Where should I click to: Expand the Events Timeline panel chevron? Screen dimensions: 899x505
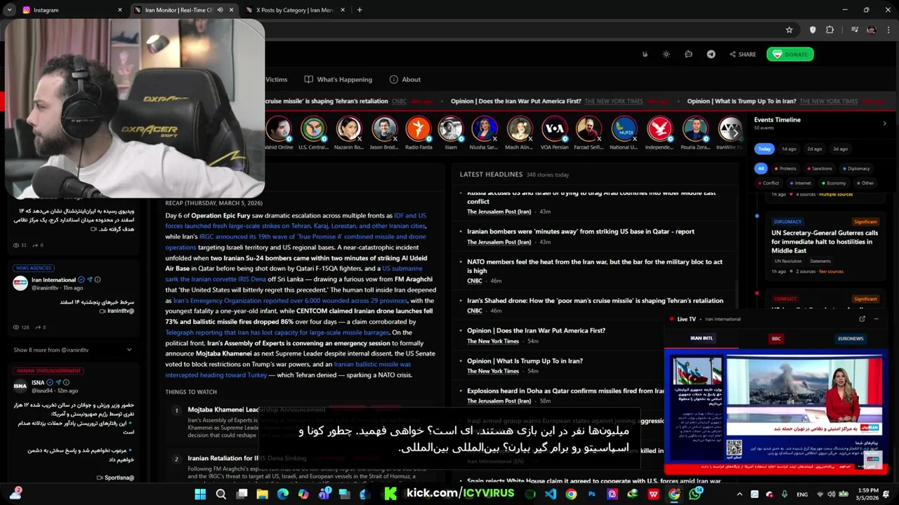[x=884, y=123]
